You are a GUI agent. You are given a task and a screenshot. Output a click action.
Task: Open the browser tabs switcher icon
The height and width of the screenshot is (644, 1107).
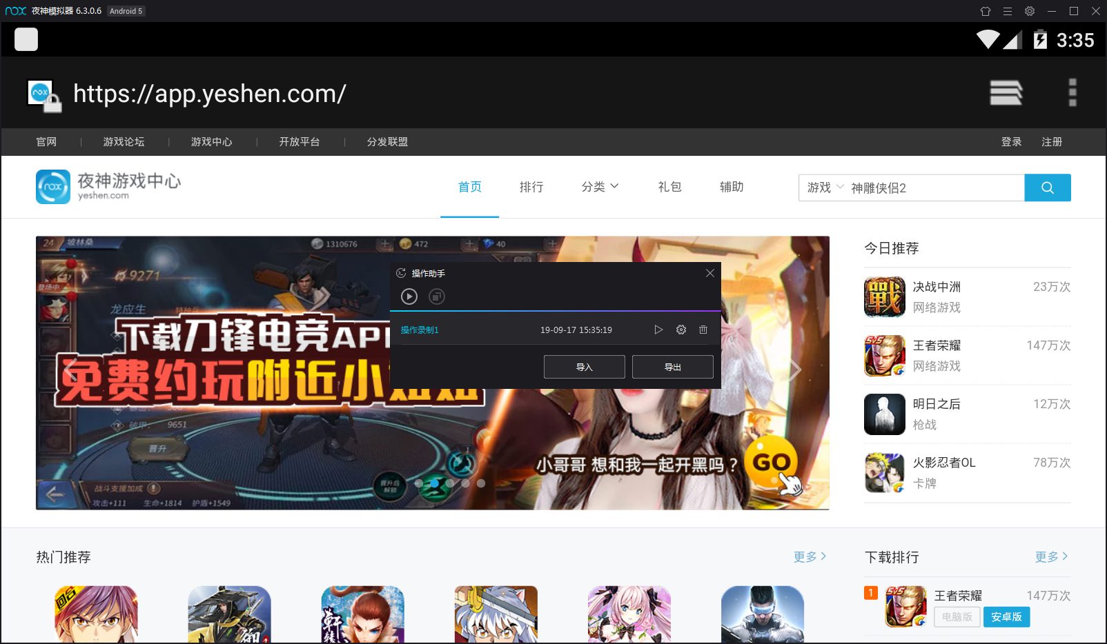[1006, 92]
